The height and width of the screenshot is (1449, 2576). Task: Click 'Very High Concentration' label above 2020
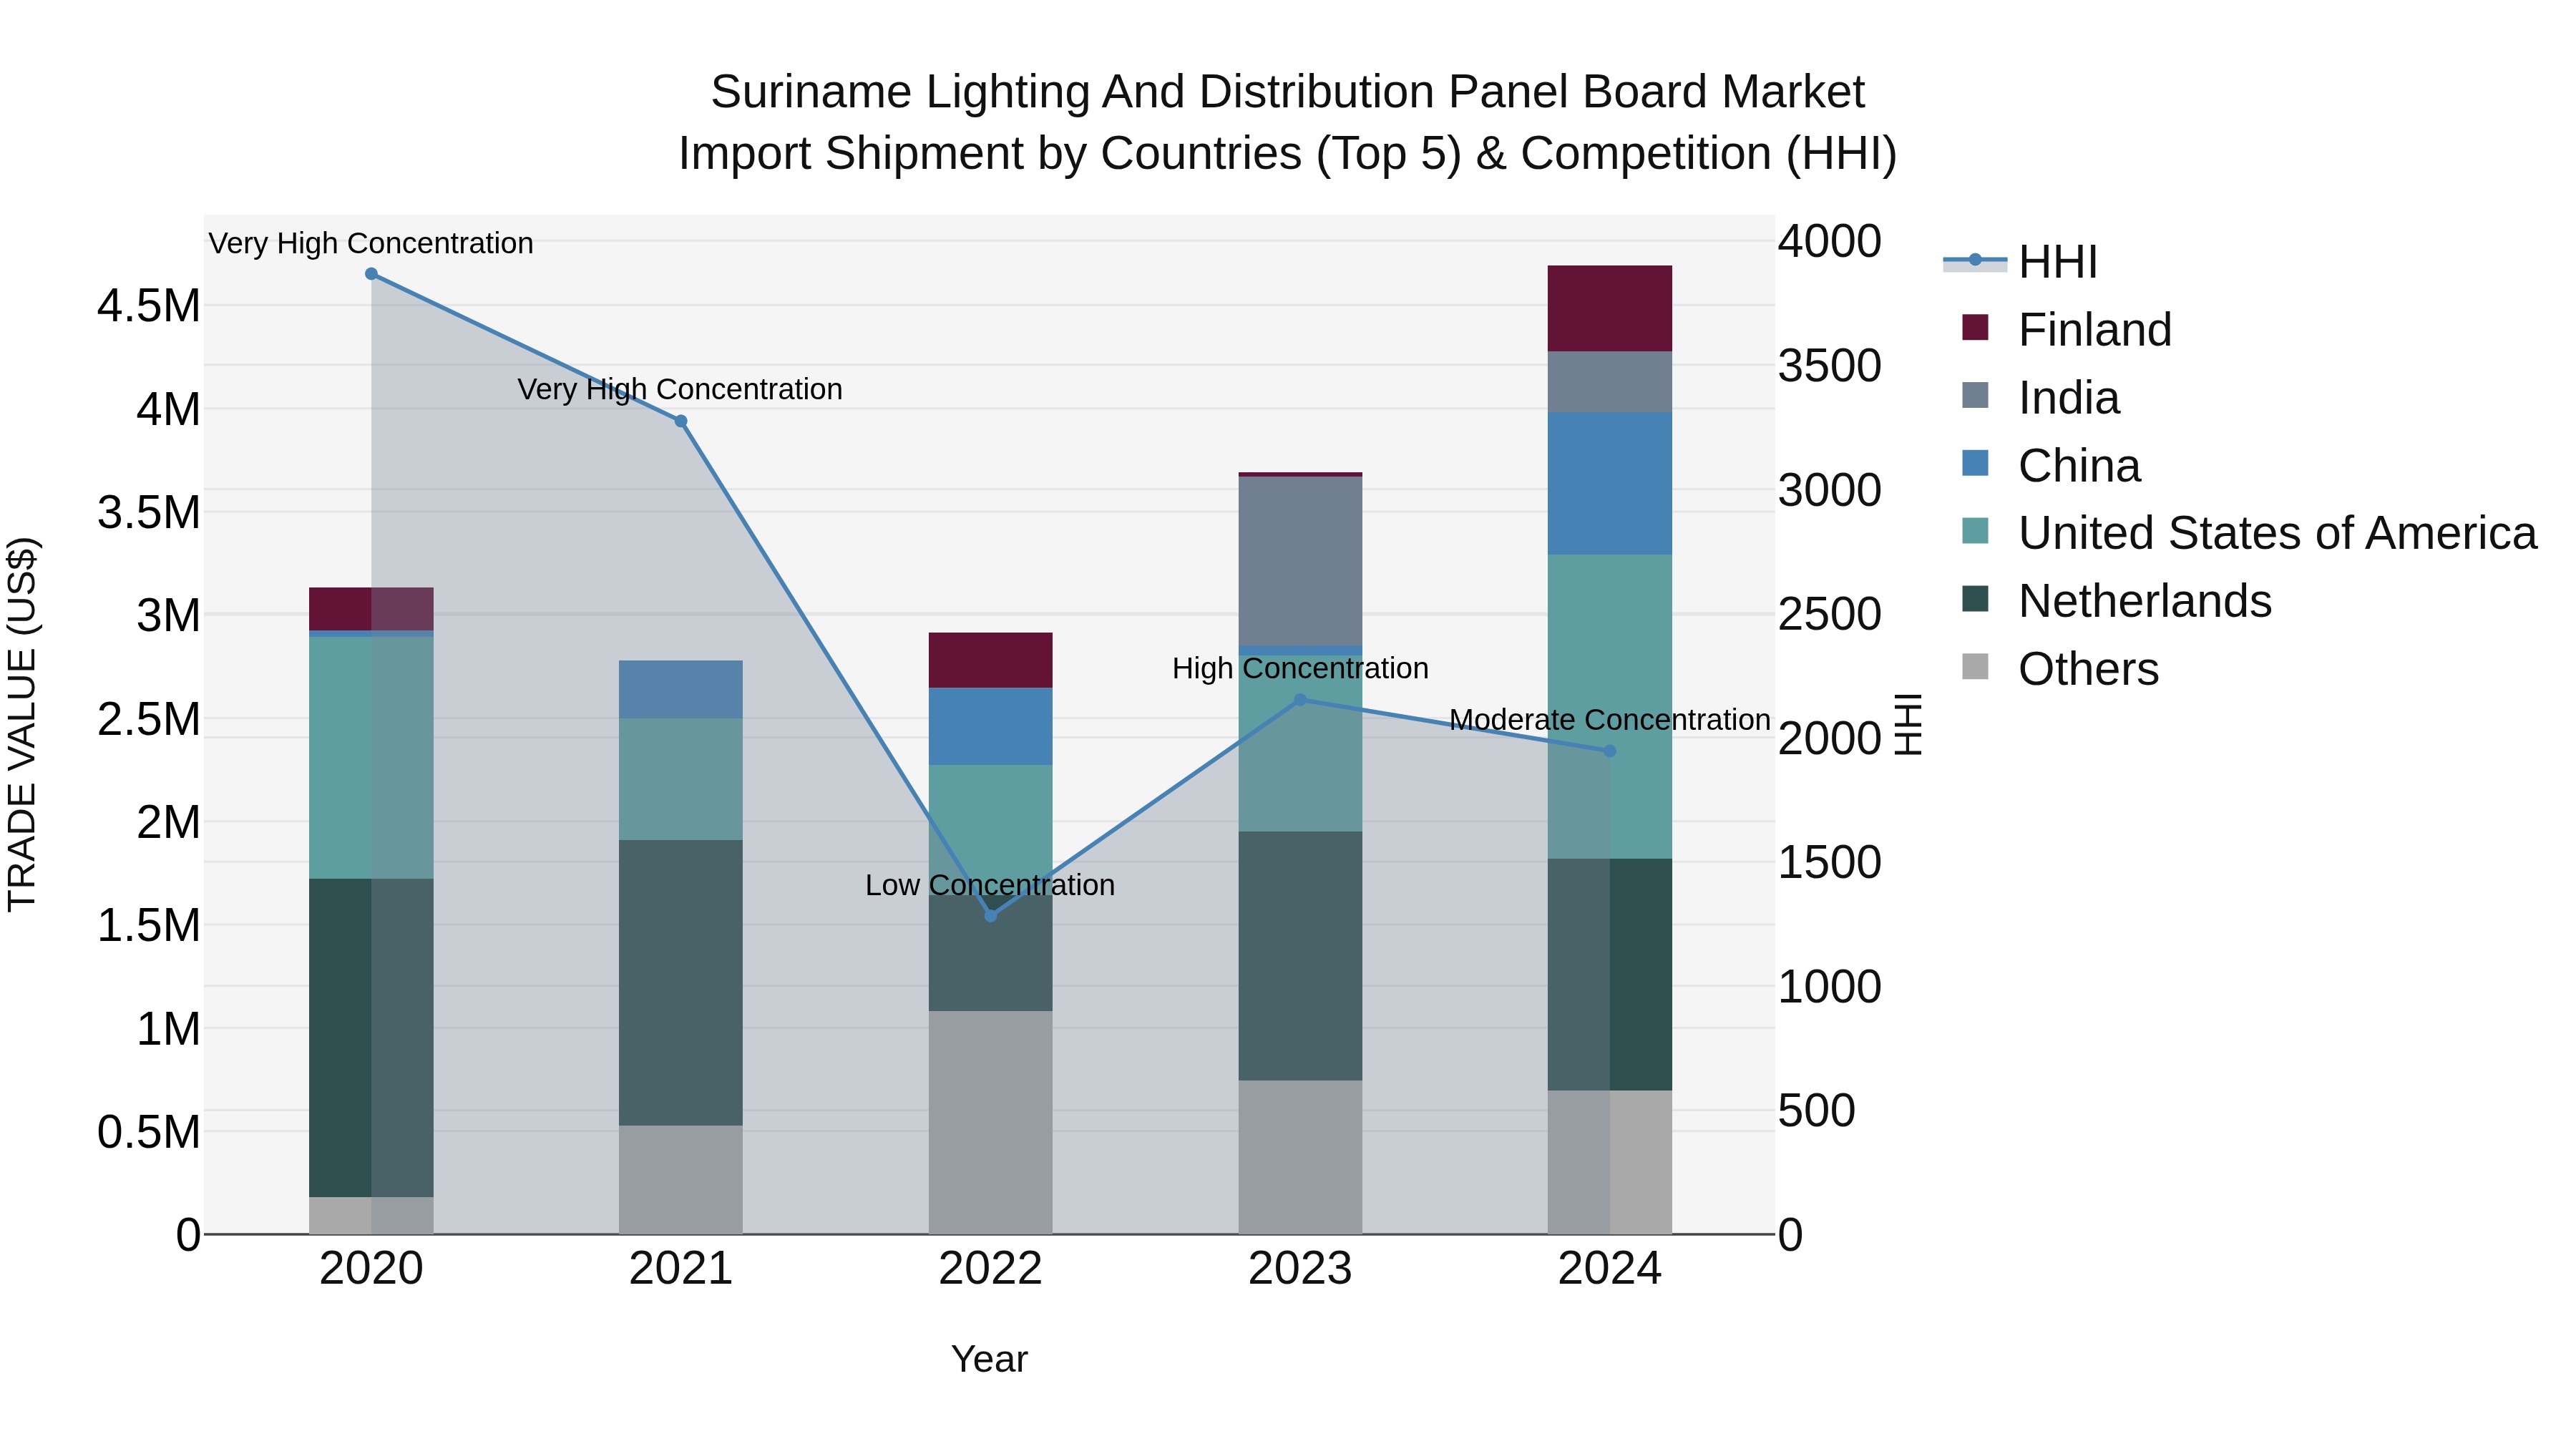[371, 243]
